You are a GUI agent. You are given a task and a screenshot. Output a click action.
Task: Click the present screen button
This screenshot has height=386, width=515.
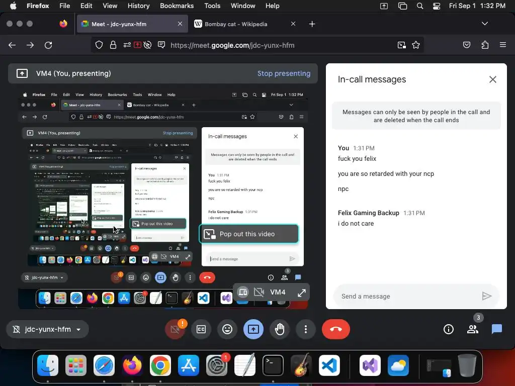pyautogui.click(x=253, y=329)
